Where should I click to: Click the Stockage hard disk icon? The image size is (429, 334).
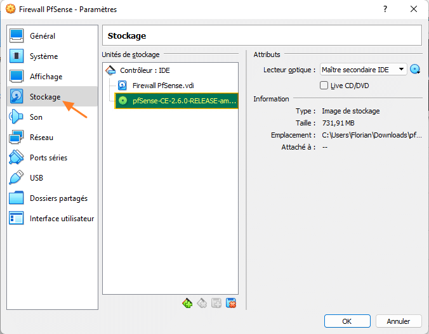coord(16,96)
